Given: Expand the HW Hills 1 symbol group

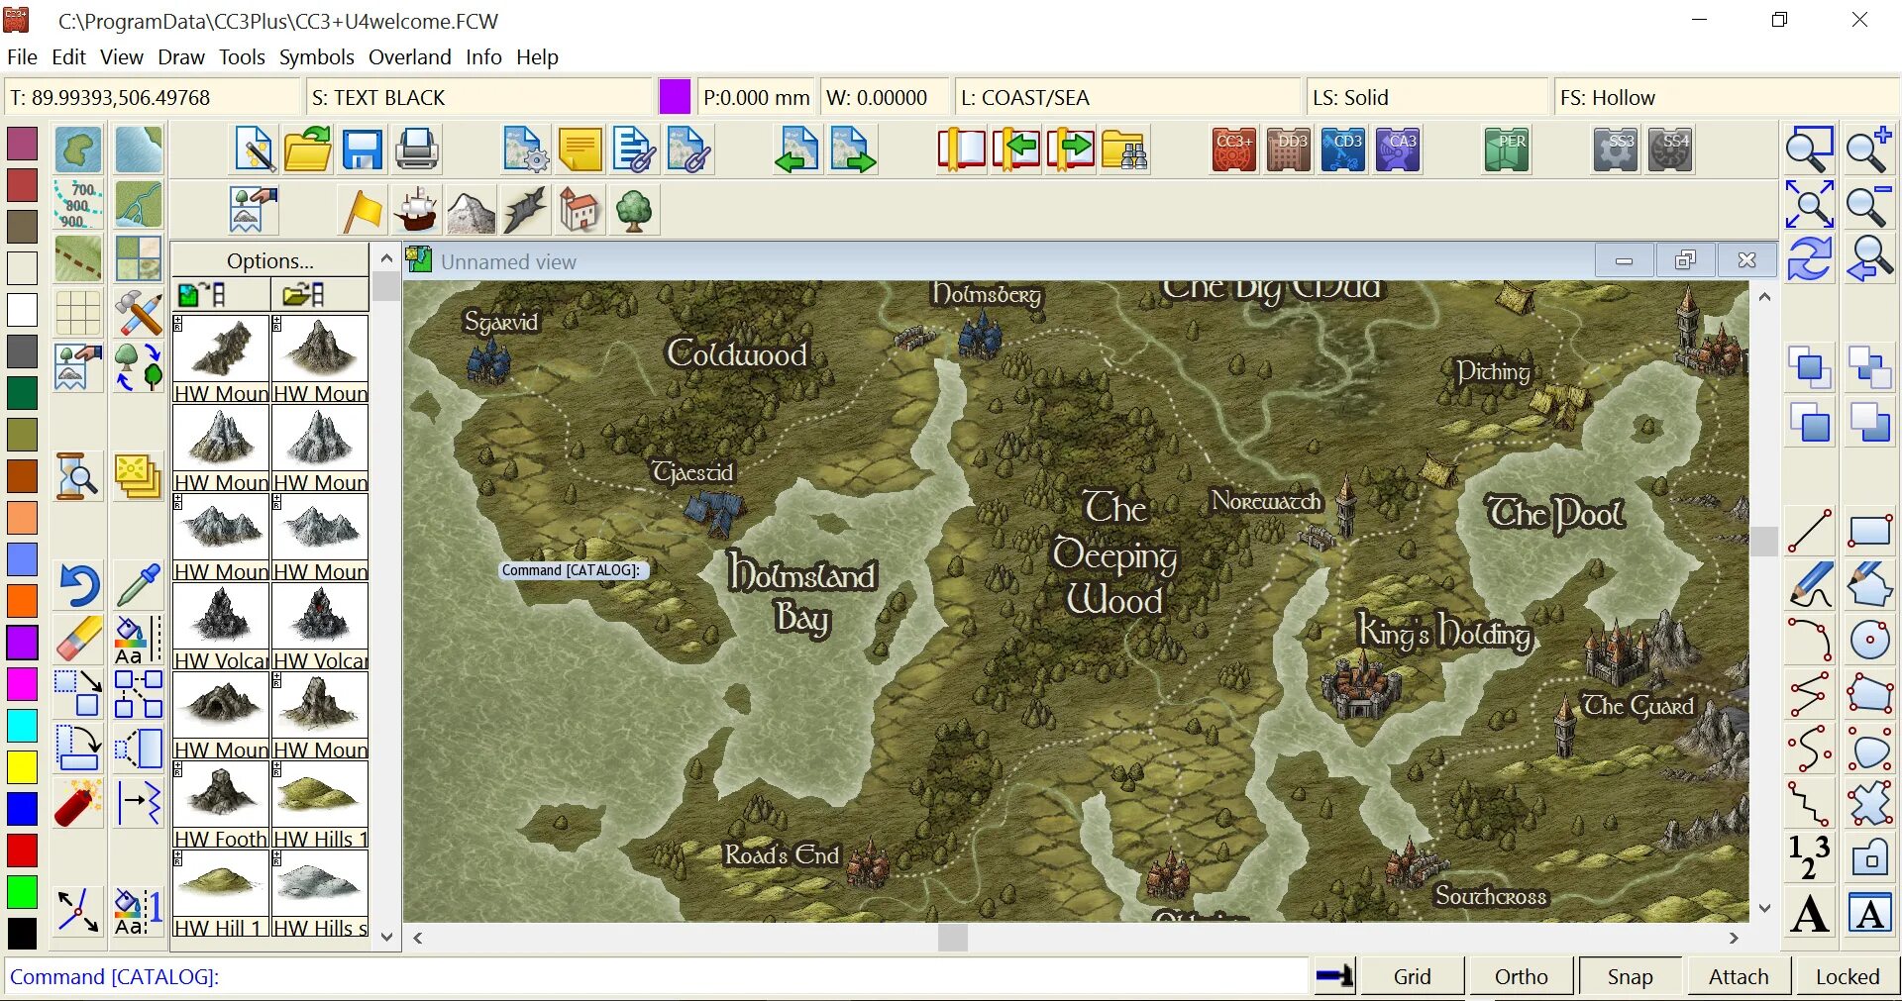Looking at the screenshot, I should [276, 769].
